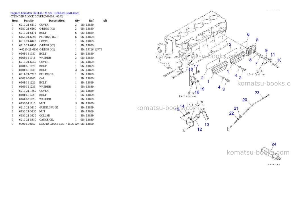
Task: Click the Alt column header
Action: tap(105, 20)
